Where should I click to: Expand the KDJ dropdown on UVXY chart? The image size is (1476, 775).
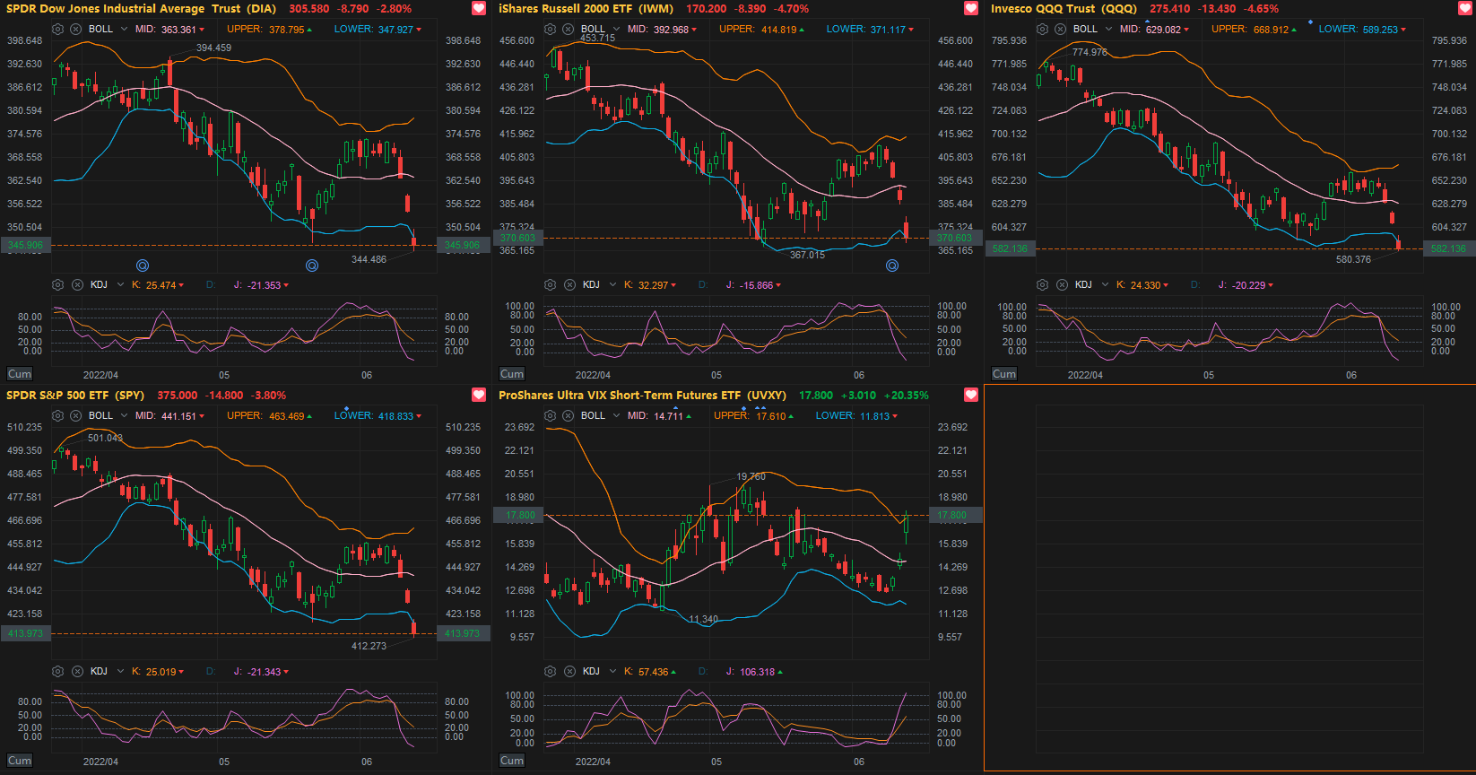click(x=612, y=671)
